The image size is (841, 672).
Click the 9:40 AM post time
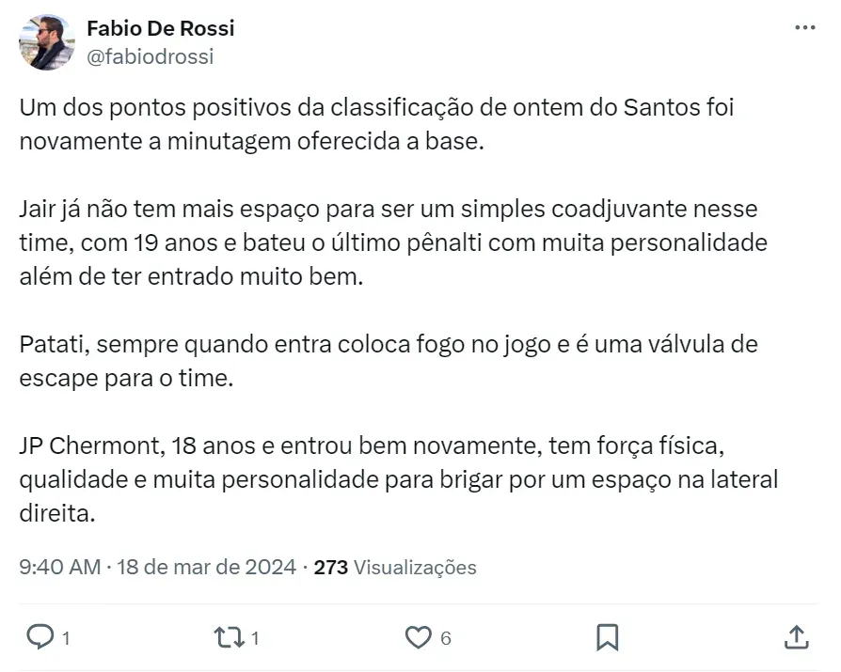pos(58,567)
